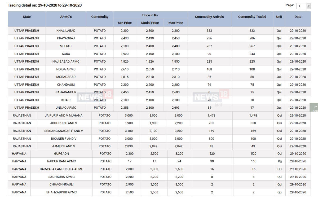Click the JODHPUR F AND V cell

64,123
